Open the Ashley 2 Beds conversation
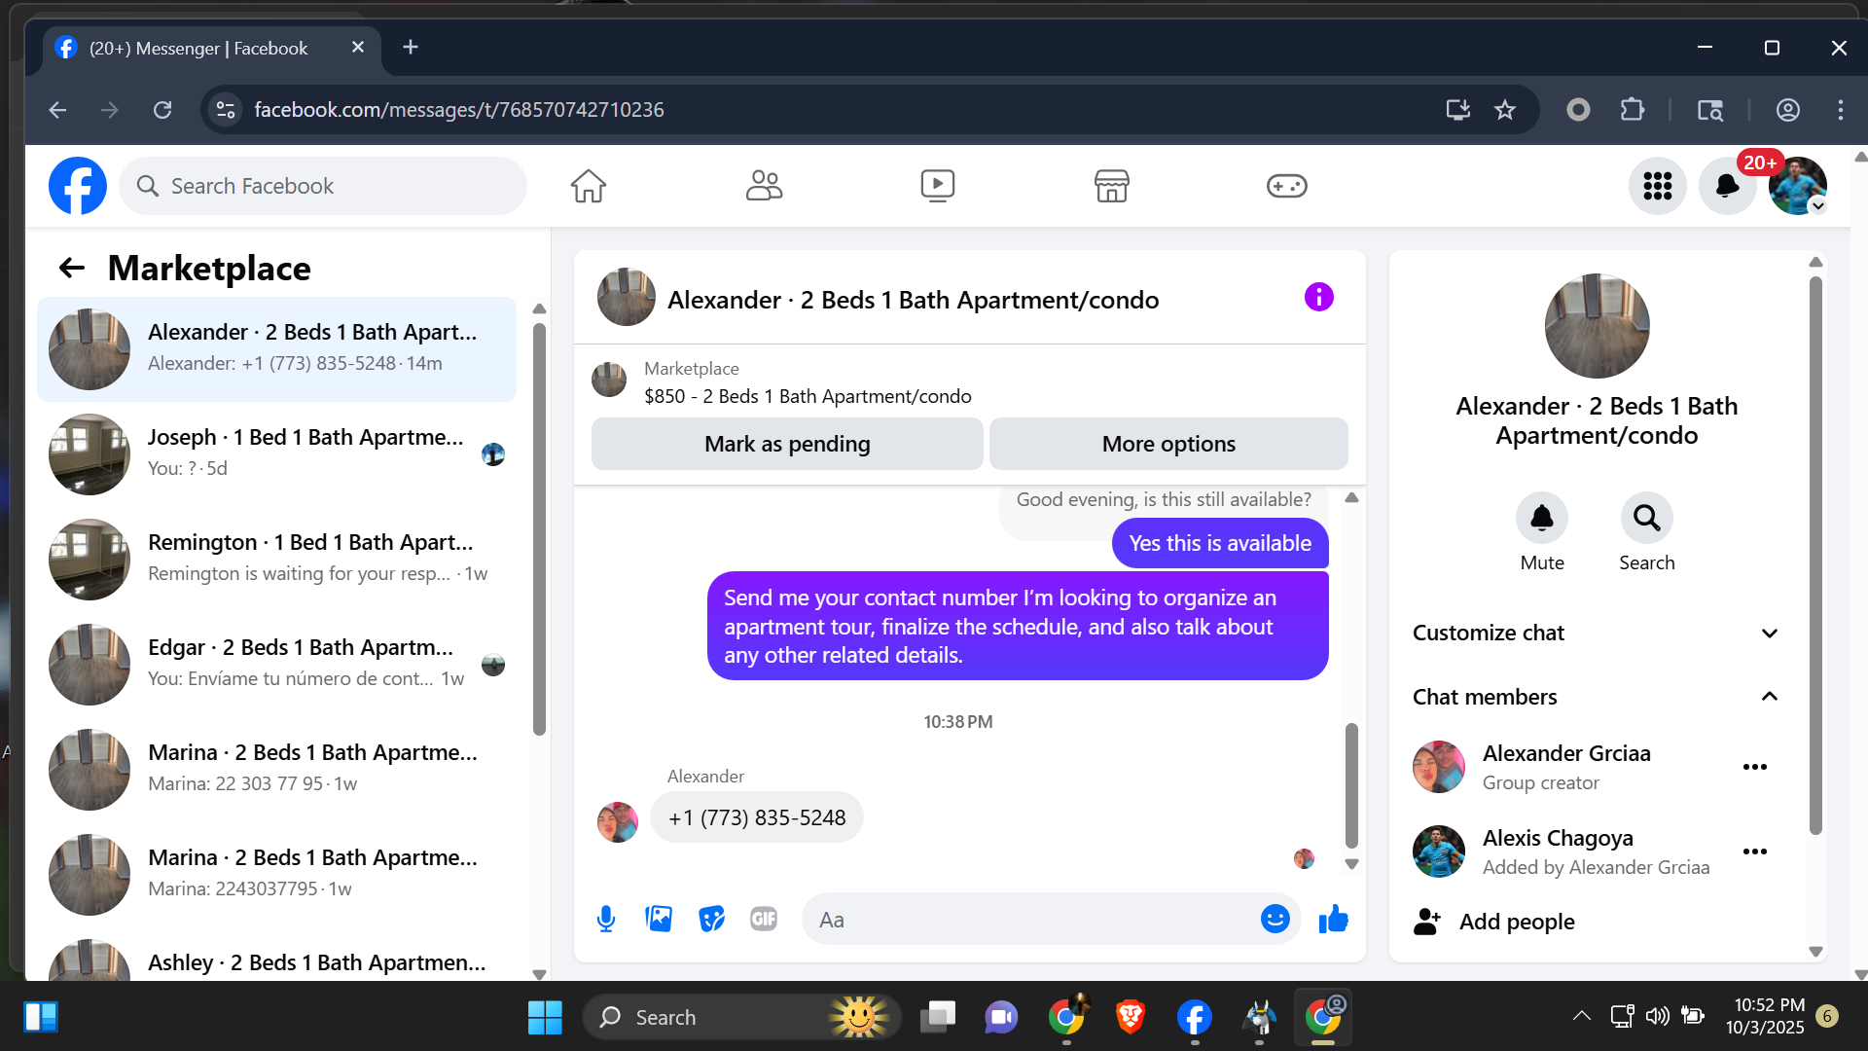 pos(276,956)
